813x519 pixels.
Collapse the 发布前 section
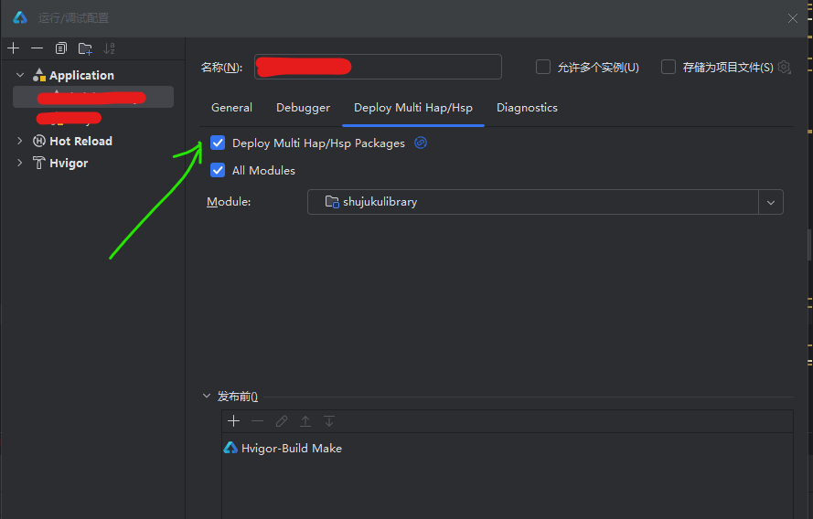coord(206,397)
